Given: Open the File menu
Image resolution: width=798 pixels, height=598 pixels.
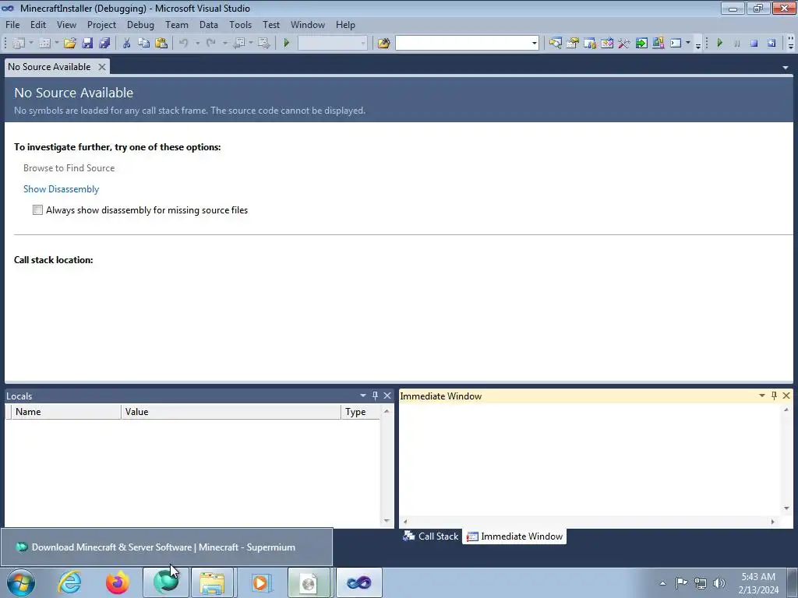Looking at the screenshot, I should 12,24.
